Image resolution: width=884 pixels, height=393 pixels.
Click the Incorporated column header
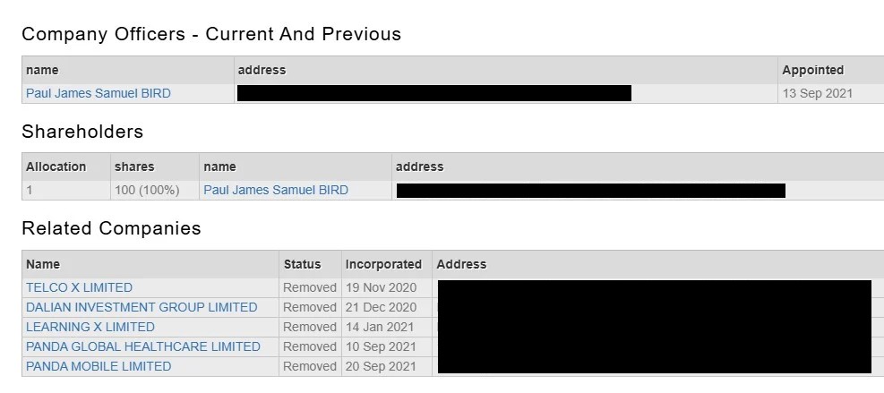[x=383, y=264]
